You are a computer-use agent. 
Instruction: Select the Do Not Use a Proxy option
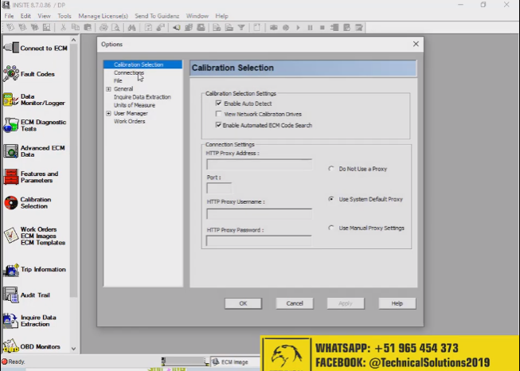(x=331, y=169)
